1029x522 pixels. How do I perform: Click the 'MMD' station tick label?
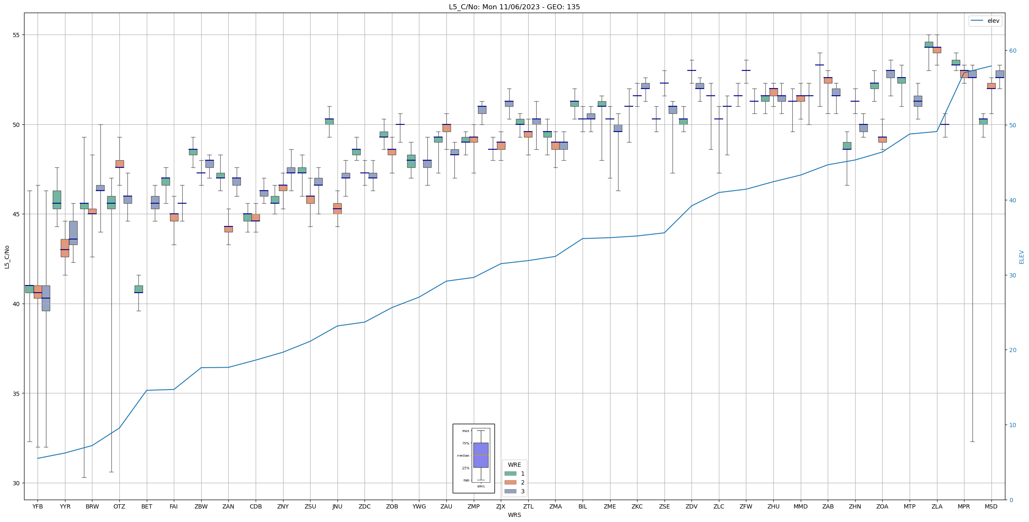point(800,506)
